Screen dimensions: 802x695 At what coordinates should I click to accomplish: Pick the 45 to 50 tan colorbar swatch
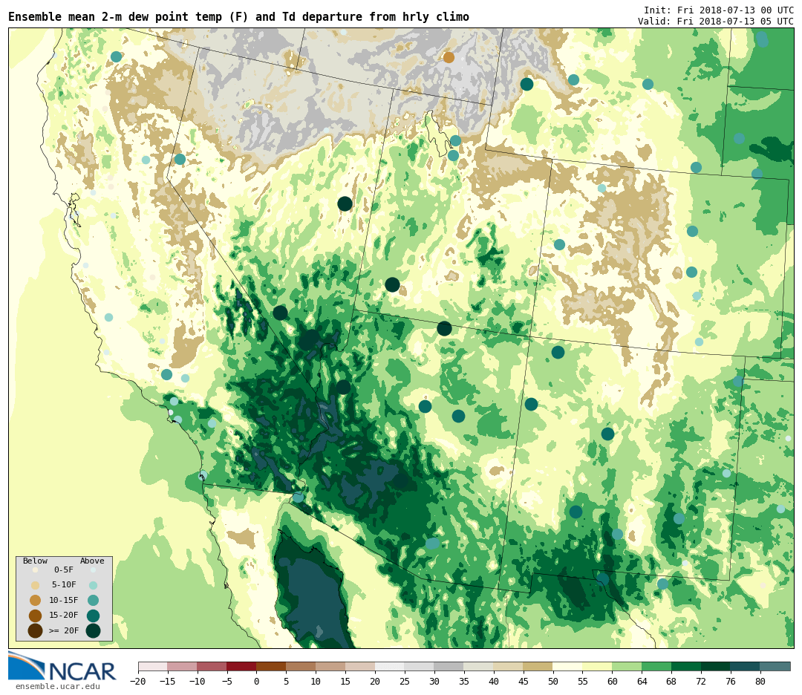coord(538,666)
